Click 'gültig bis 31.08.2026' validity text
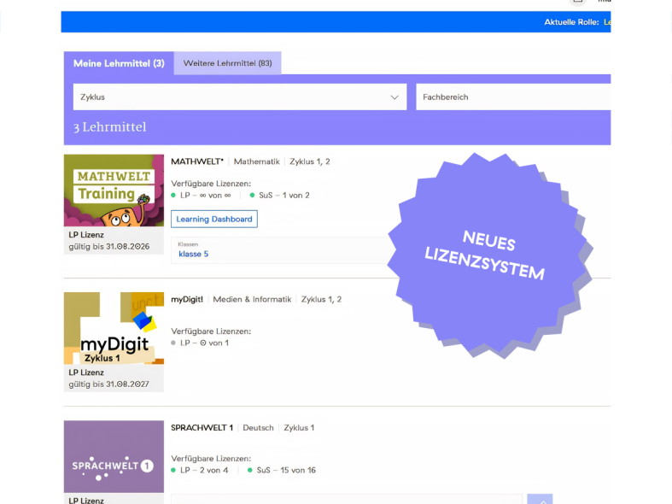This screenshot has height=504, width=672. point(108,246)
